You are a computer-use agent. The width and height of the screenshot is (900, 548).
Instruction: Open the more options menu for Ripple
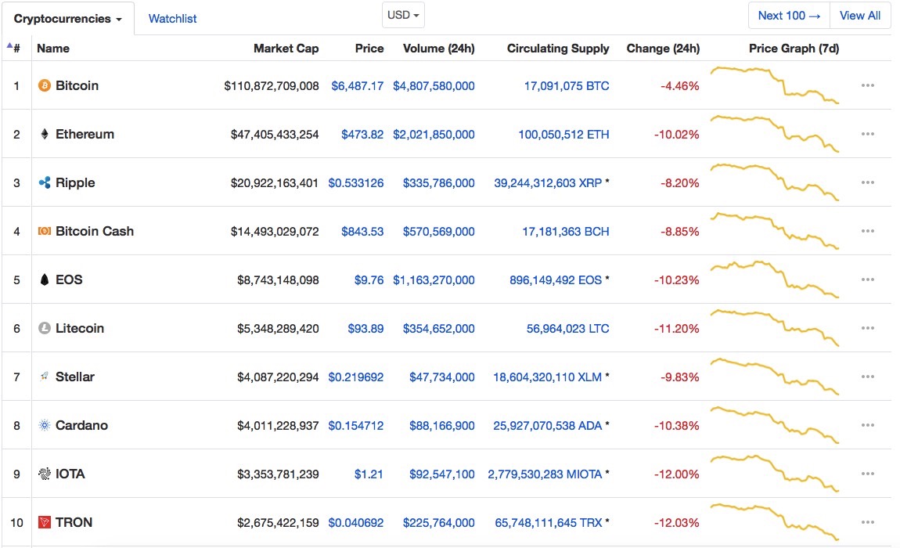[x=867, y=182]
